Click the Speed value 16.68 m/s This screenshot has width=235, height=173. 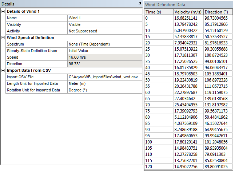tap(104, 57)
